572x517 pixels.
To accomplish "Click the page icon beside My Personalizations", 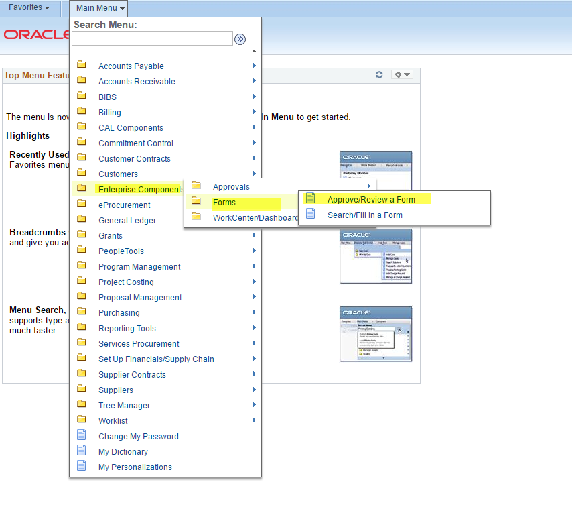I will [x=81, y=465].
